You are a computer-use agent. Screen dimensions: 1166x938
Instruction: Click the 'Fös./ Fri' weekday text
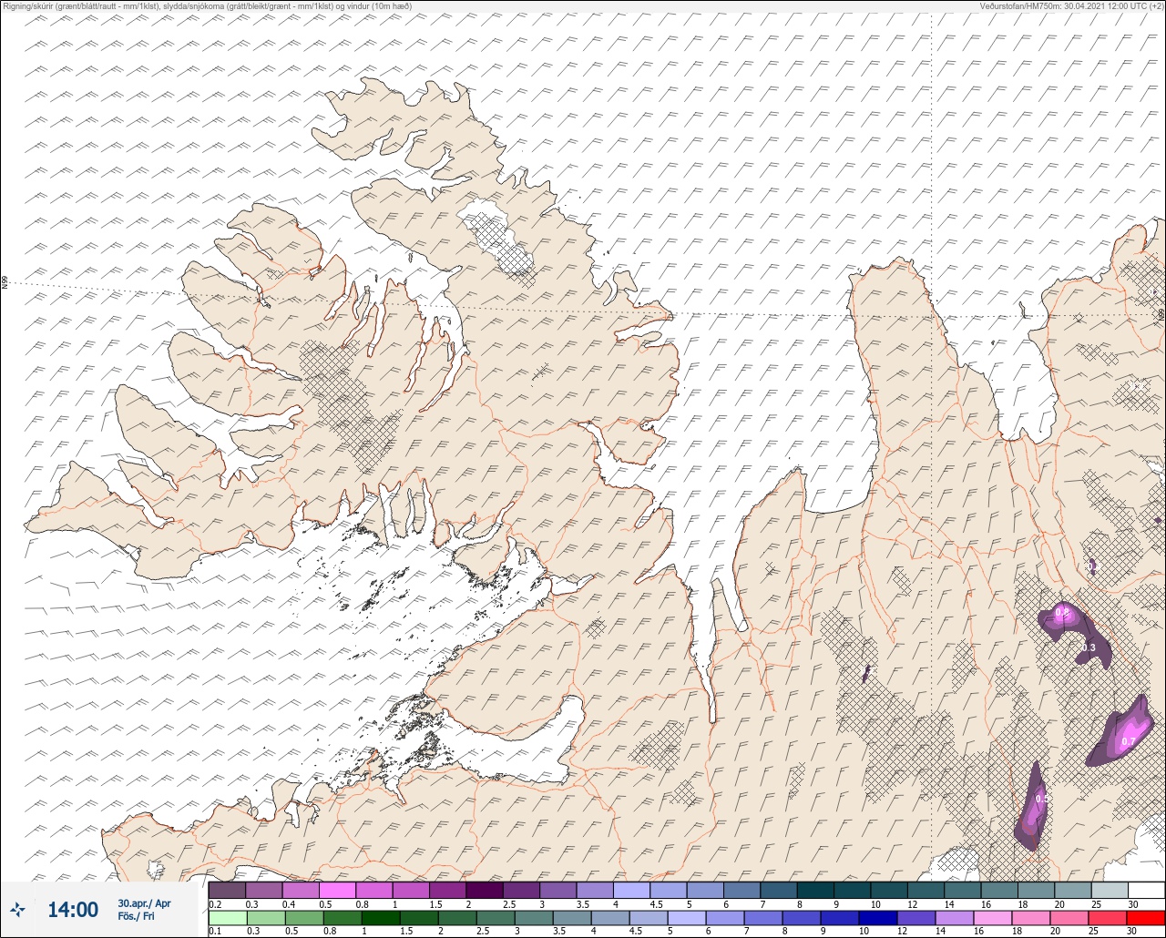pyautogui.click(x=136, y=916)
